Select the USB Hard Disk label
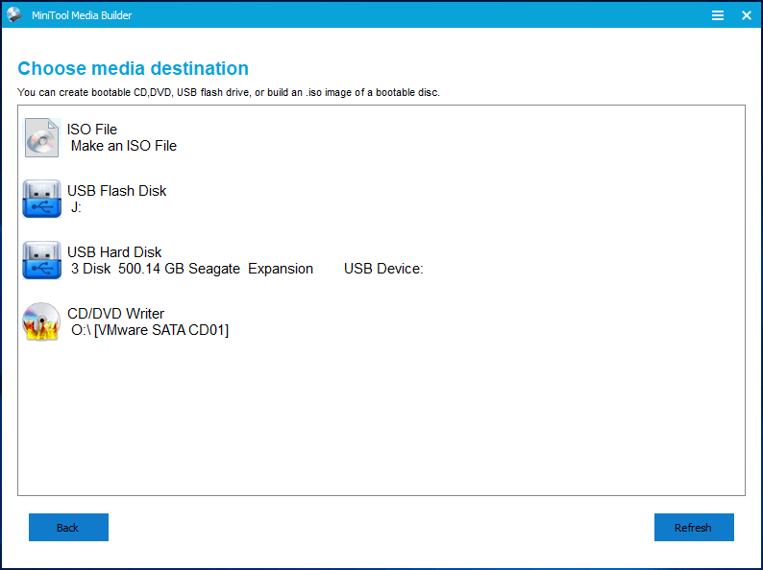This screenshot has height=570, width=763. click(114, 252)
